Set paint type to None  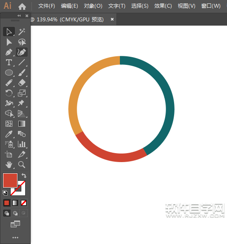23,203
